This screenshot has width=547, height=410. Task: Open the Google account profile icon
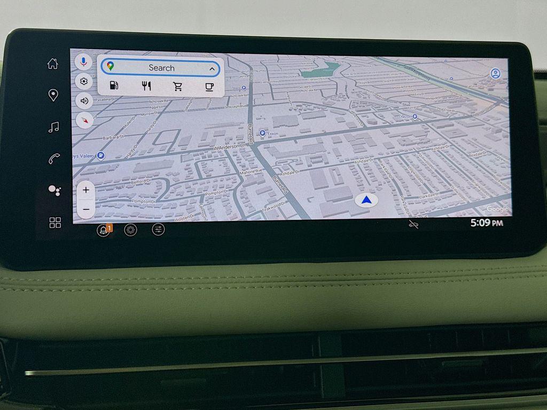(496, 74)
